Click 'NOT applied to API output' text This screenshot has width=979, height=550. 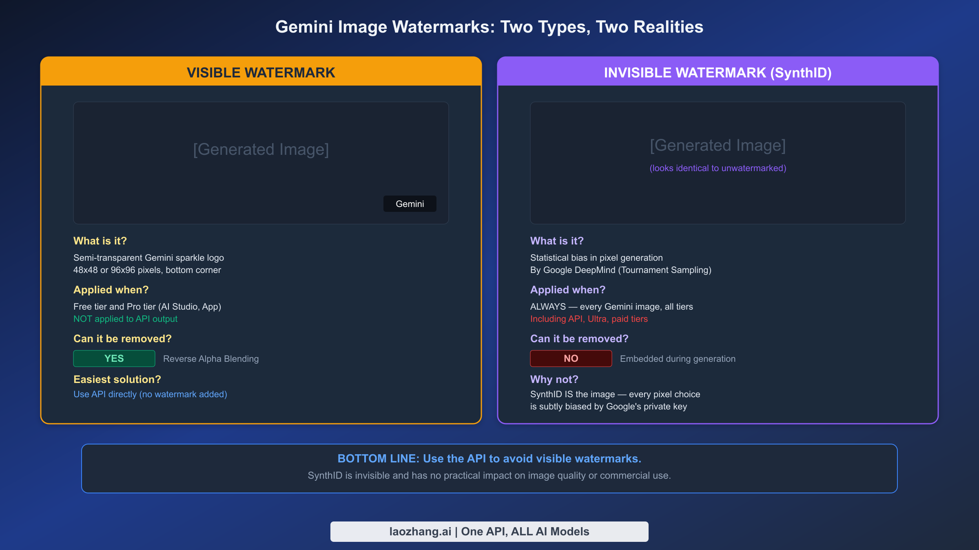(x=125, y=319)
